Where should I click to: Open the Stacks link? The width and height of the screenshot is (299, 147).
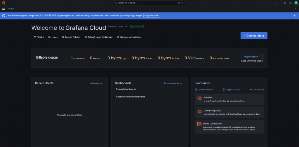39,37
